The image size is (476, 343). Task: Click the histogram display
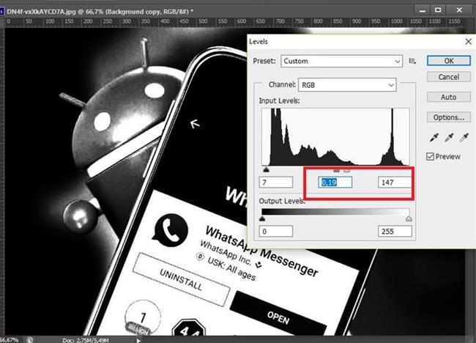[x=335, y=137]
